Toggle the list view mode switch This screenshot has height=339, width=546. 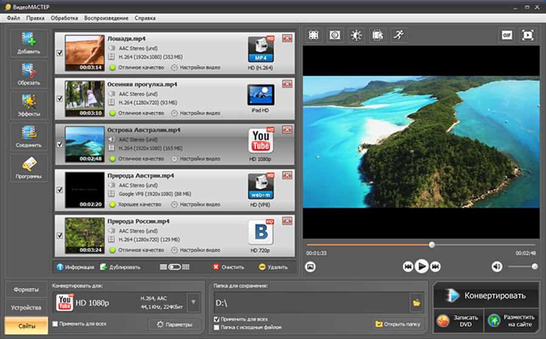[x=175, y=267]
